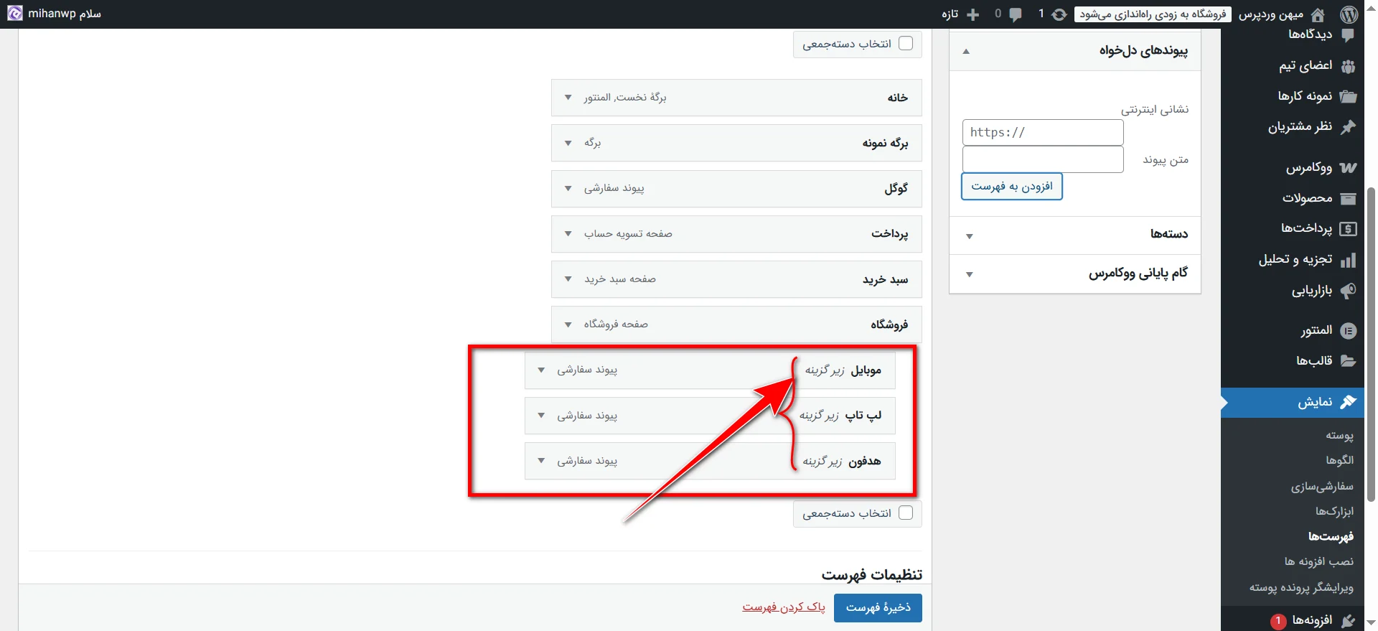Open the پوسته submenu item
The image size is (1378, 631).
[x=1339, y=435]
